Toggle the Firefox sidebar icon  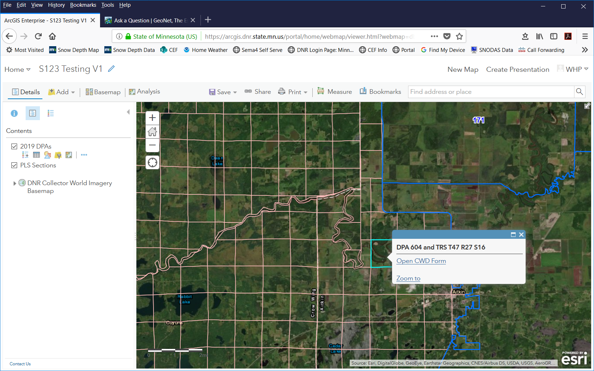[554, 36]
